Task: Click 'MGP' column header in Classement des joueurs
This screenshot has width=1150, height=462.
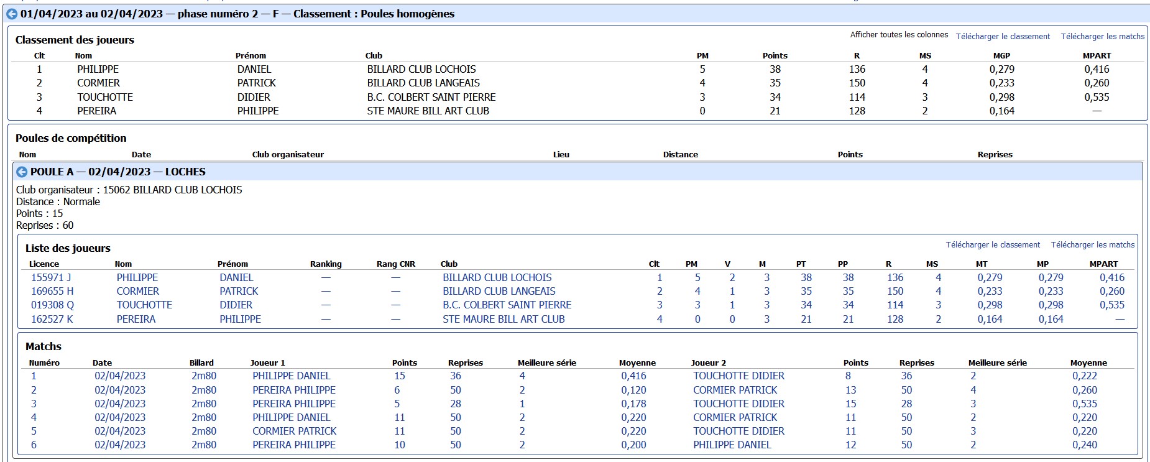Action: (x=1001, y=55)
